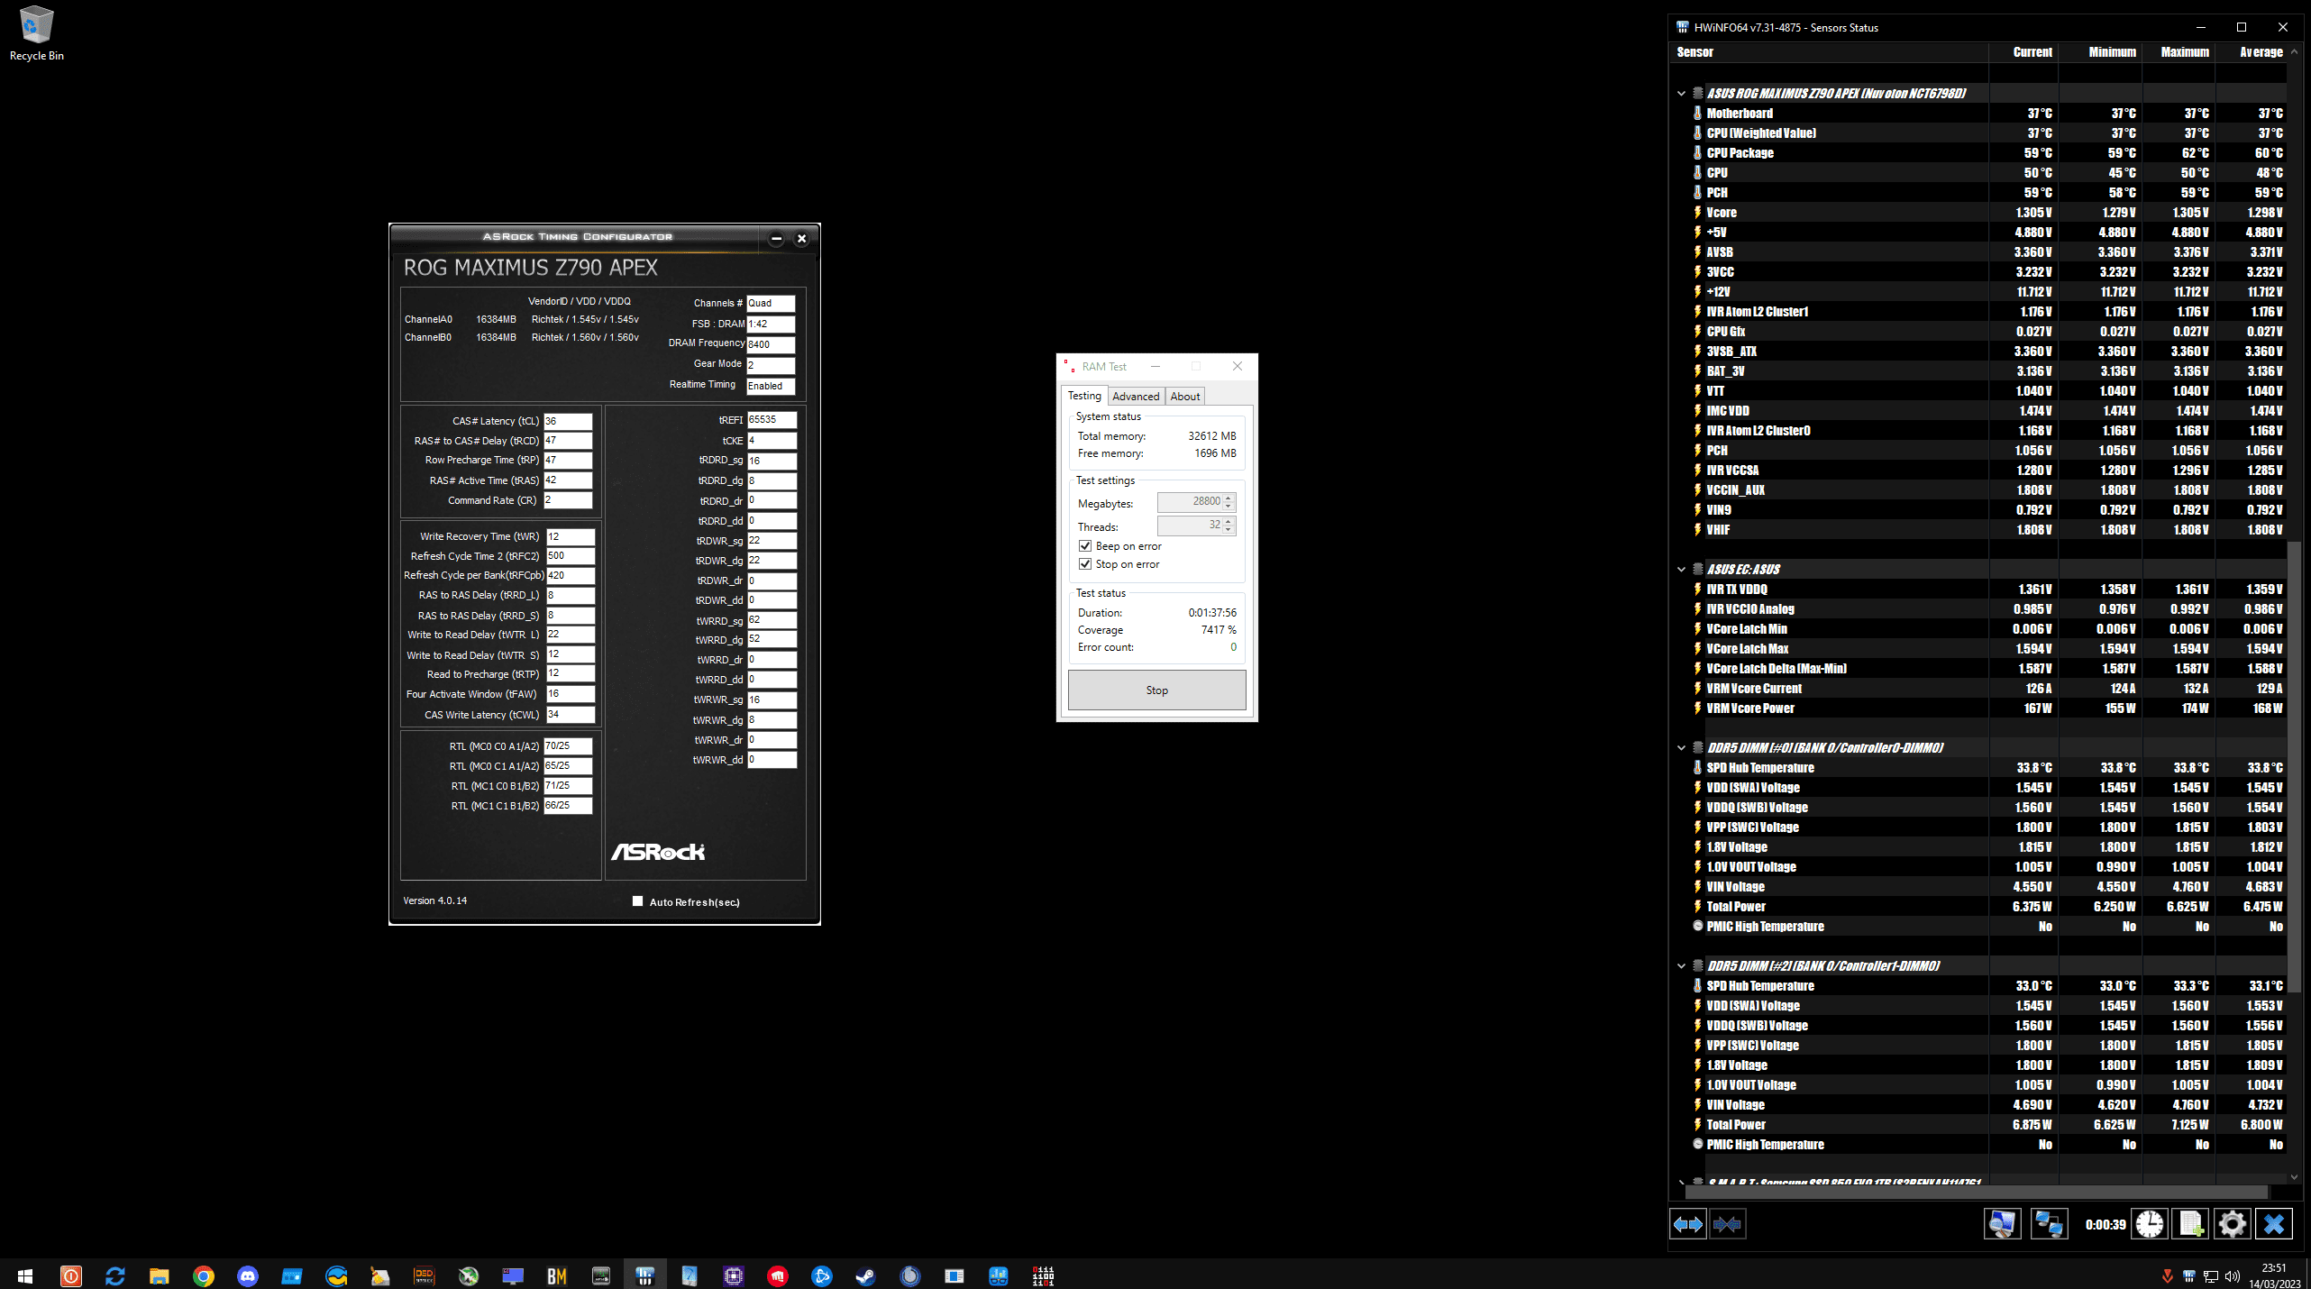Open Windows Start menu
2311x1289 pixels.
pyautogui.click(x=25, y=1275)
